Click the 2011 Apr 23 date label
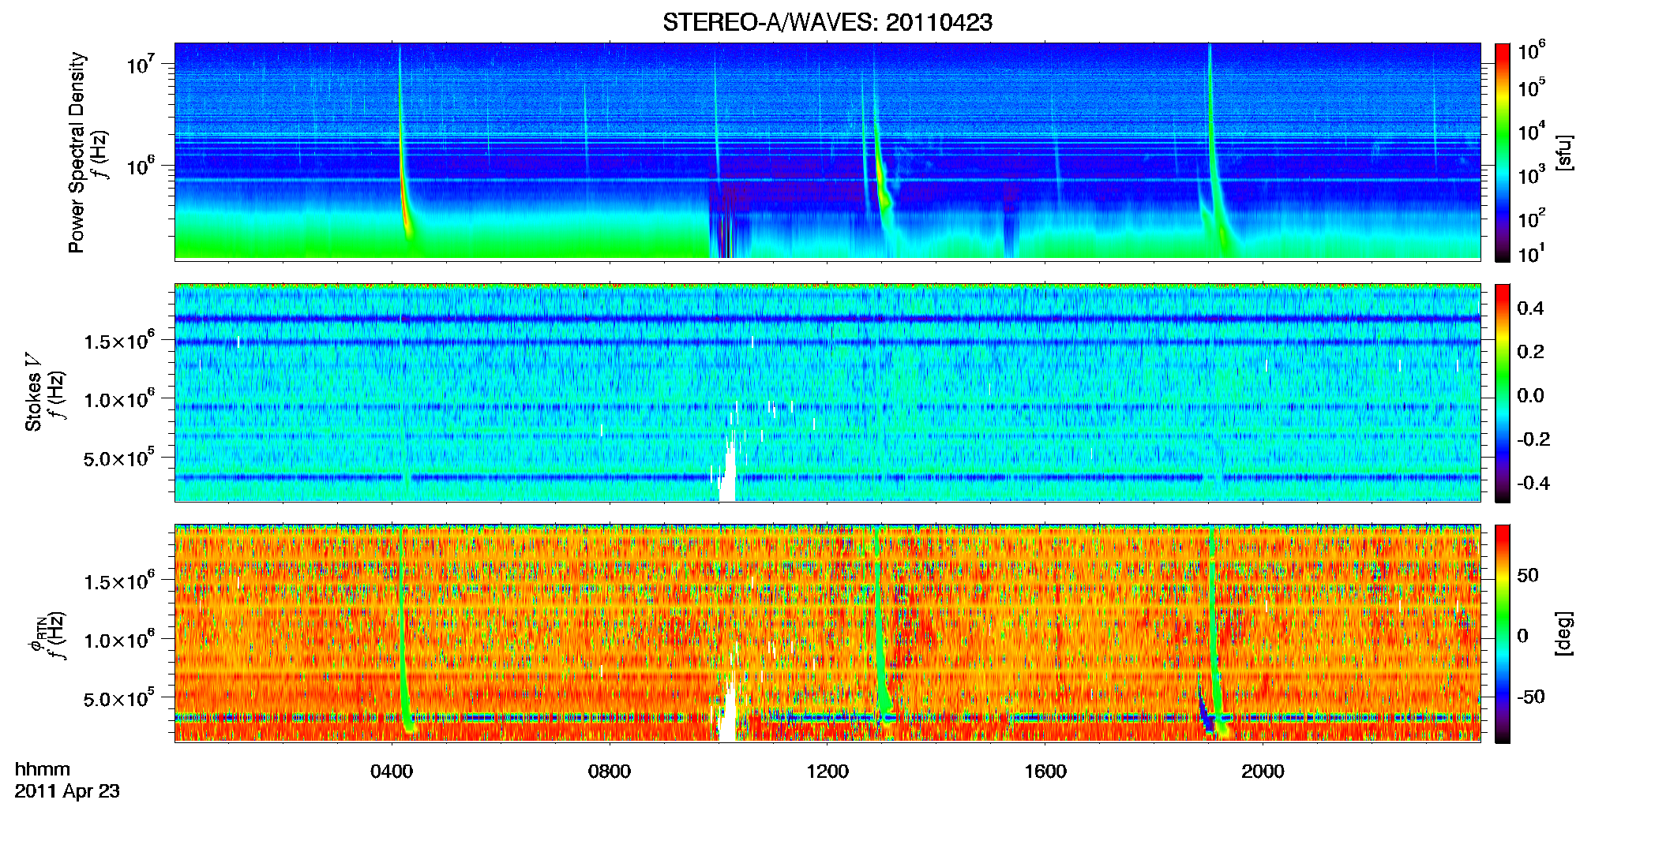Image resolution: width=1655 pixels, height=852 pixels. pos(67,790)
